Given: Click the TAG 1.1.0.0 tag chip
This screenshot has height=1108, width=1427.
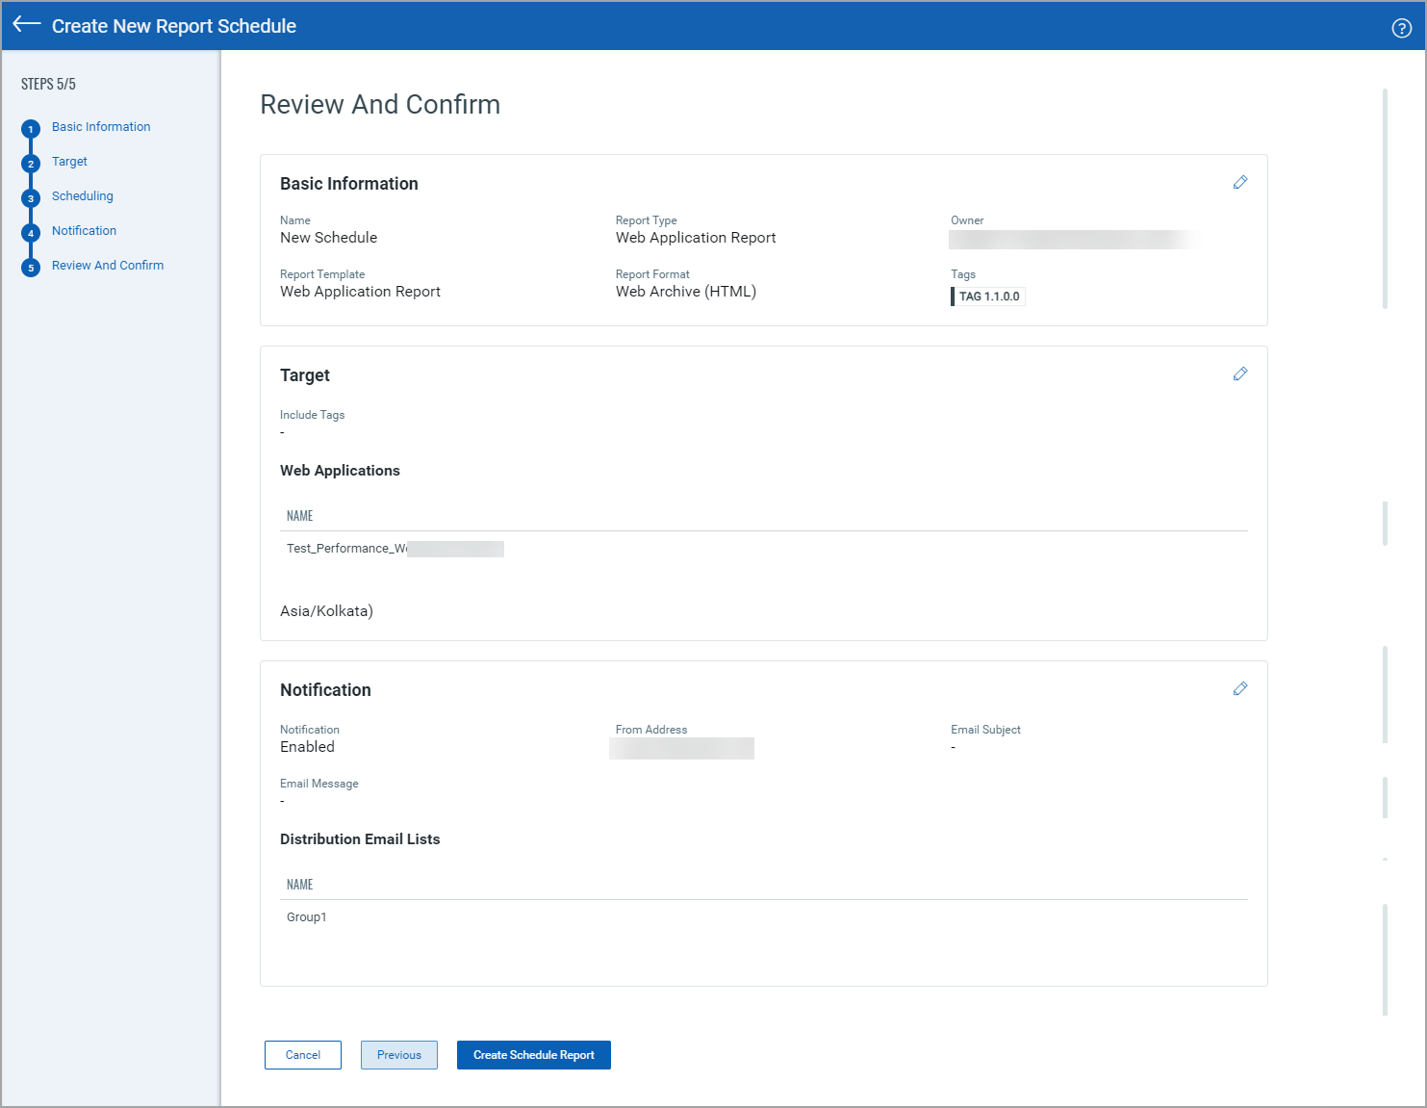Looking at the screenshot, I should [x=988, y=296].
